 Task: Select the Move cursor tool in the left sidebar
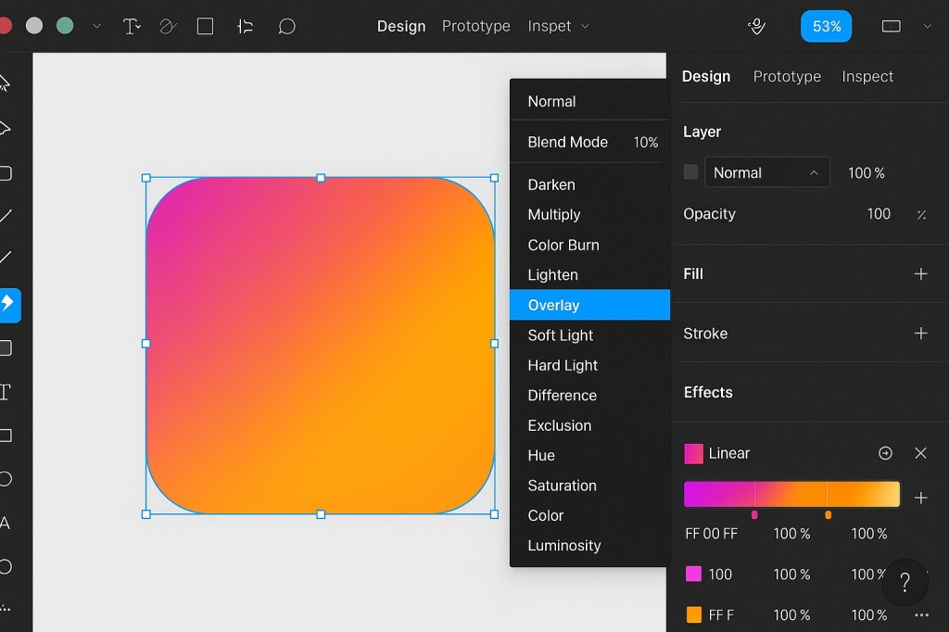(8, 82)
